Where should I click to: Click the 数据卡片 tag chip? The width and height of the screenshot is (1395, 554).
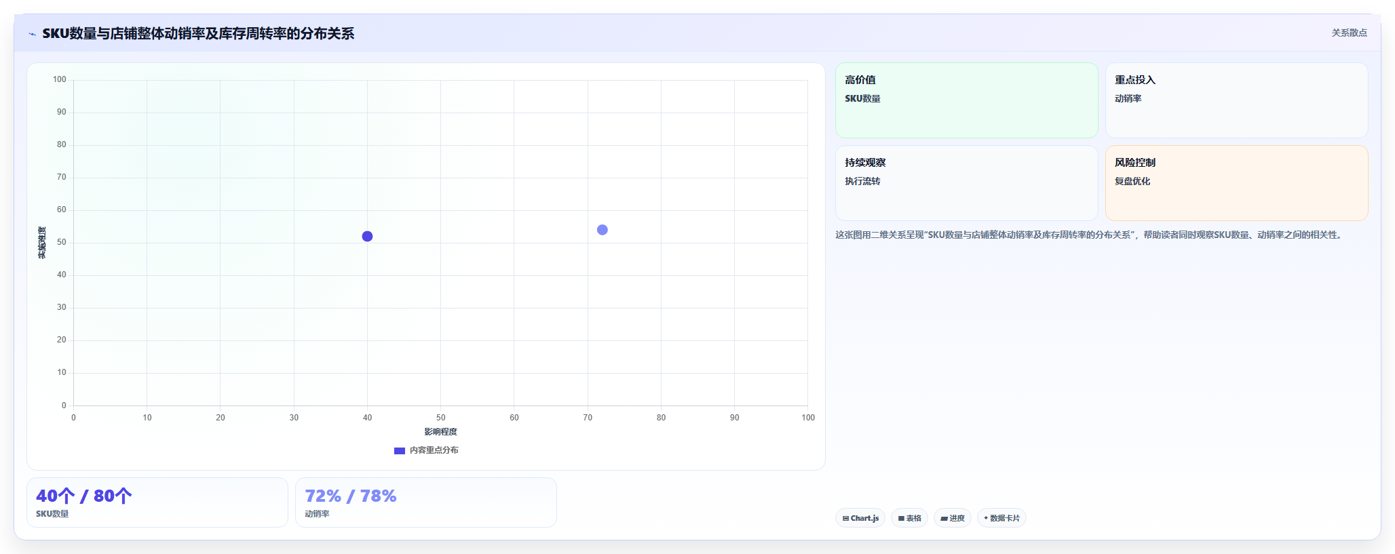click(1001, 518)
